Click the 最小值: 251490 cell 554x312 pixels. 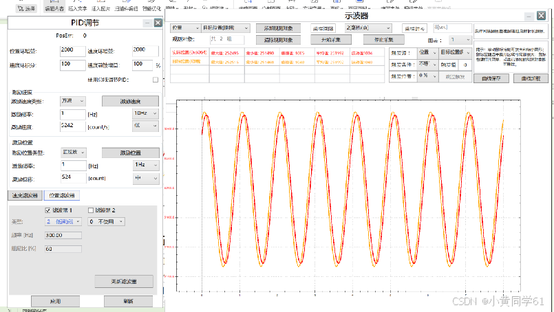pos(262,53)
